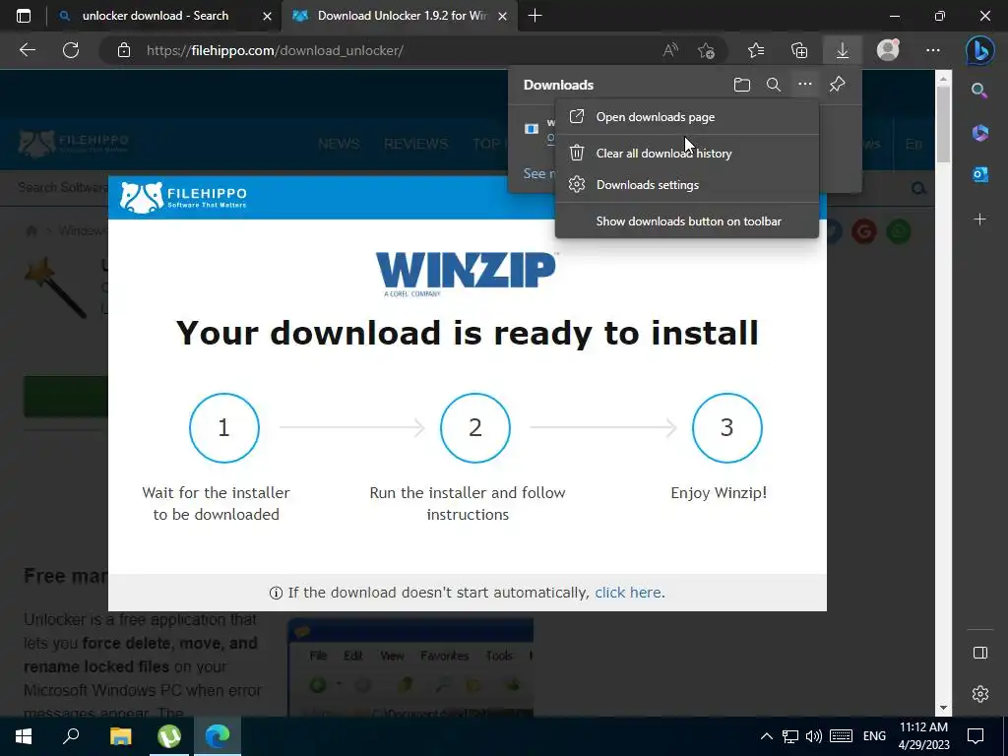Click the scrollbar down arrow

click(x=943, y=708)
